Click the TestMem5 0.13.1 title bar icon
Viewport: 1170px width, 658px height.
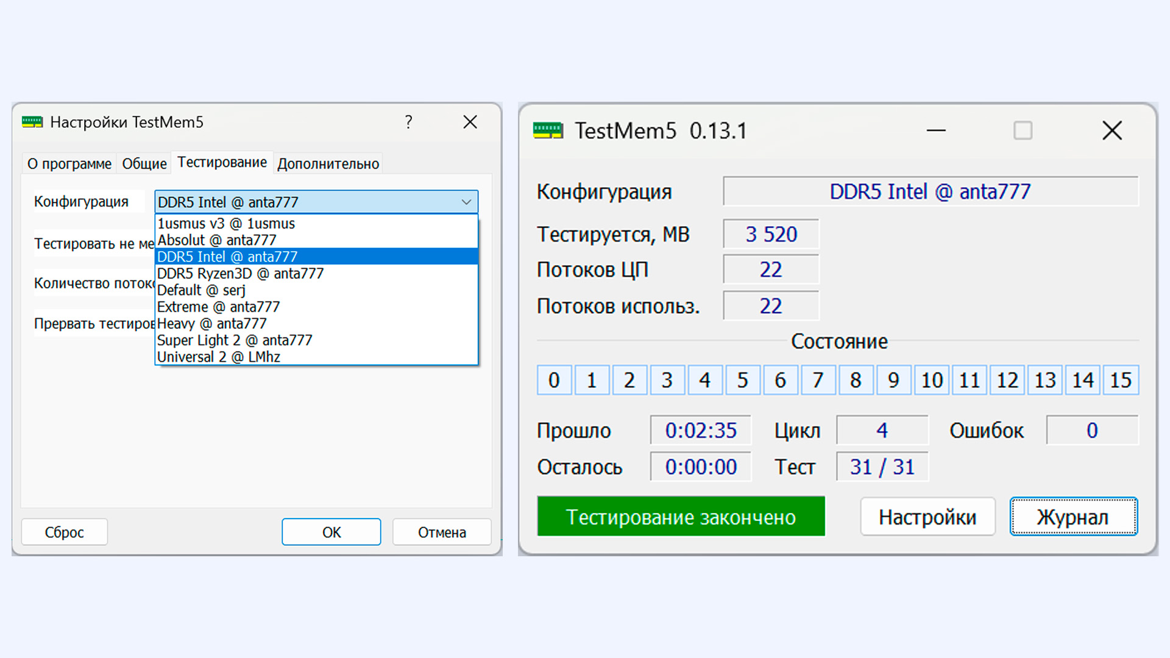coord(547,130)
